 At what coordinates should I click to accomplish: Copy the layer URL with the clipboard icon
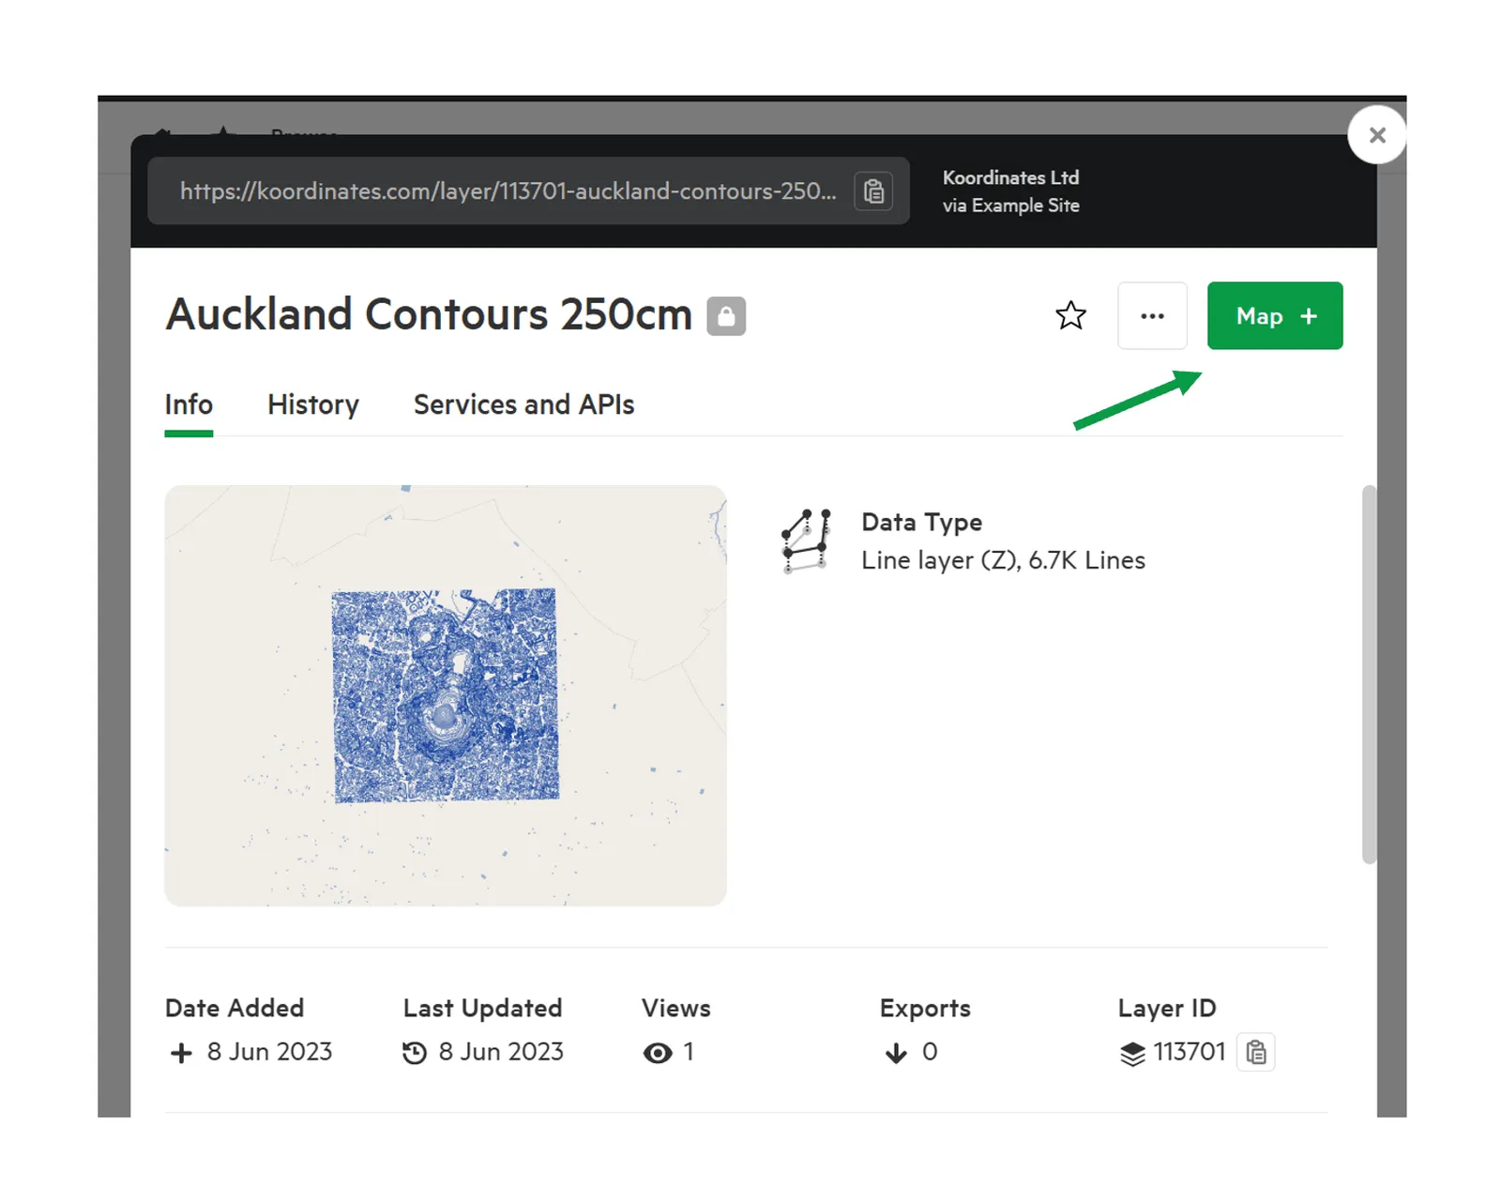point(872,191)
